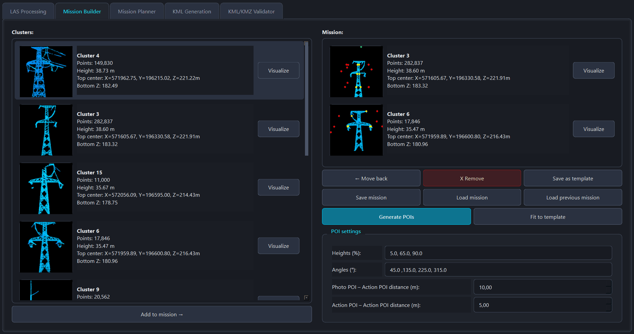Screen dimensions: 634x334
Task: Visualize Cluster 4 in the clusters list
Action: [278, 70]
